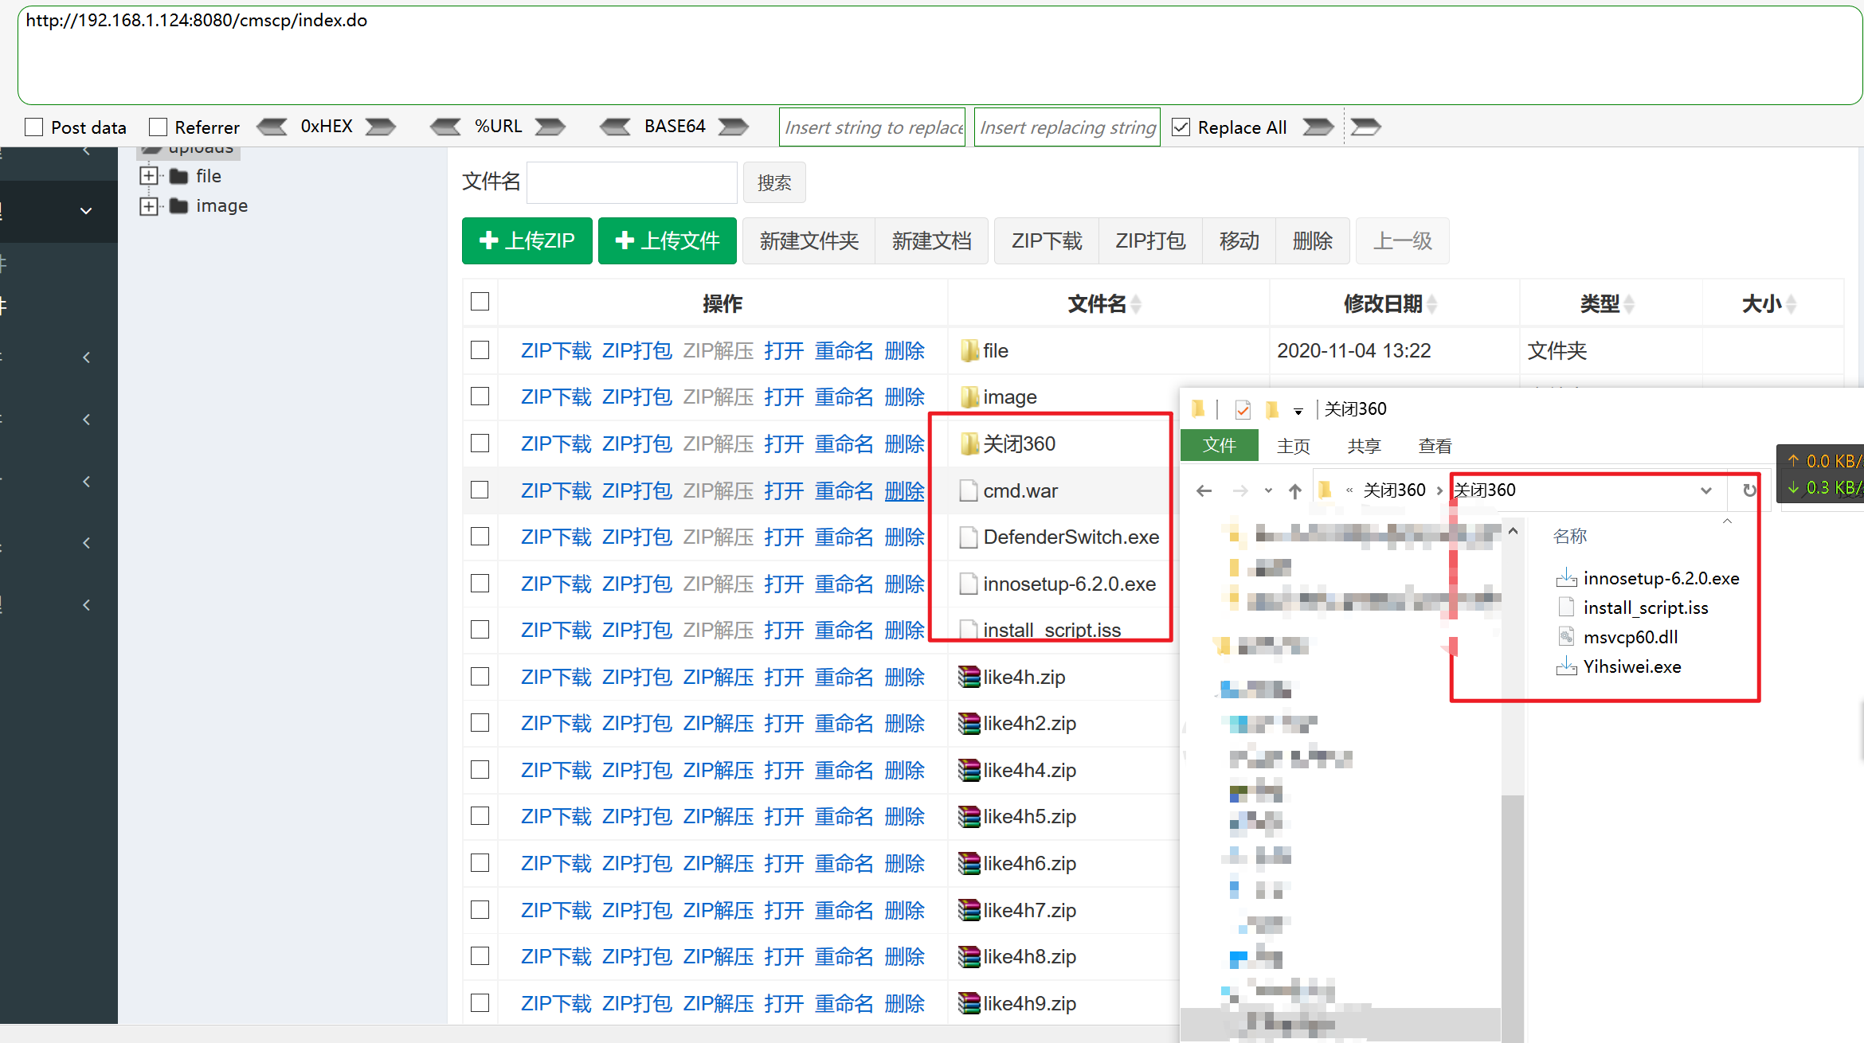Open the Explorer address bar dropdown
Viewport: 1864px width, 1043px height.
coord(1705,490)
